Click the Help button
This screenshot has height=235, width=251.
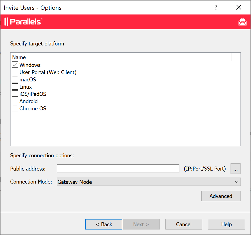pos(226,224)
